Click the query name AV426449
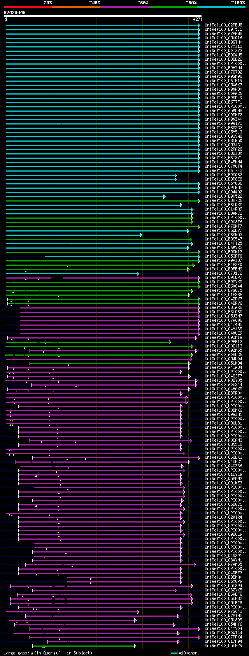Screen dimensions: 249x656 [15, 12]
